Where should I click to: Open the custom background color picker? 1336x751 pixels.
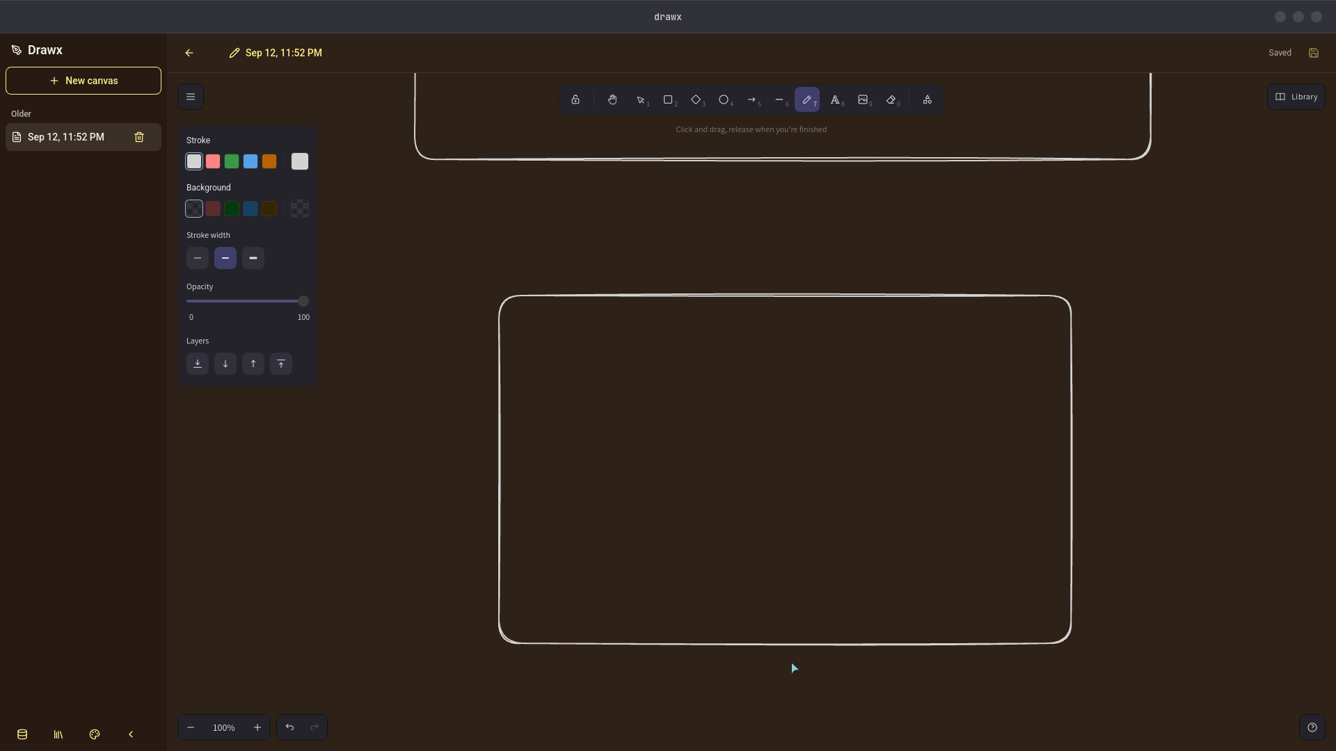[x=300, y=209]
